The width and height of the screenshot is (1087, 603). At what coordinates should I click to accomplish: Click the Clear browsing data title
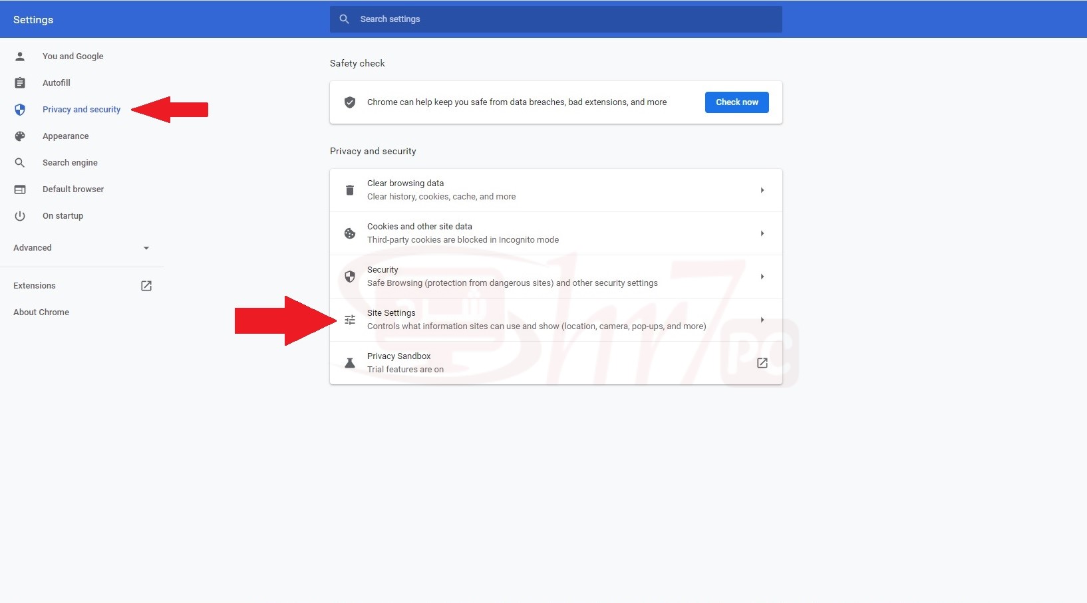click(406, 183)
